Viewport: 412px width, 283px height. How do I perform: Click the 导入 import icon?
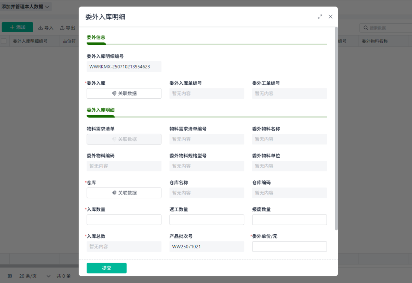click(40, 28)
